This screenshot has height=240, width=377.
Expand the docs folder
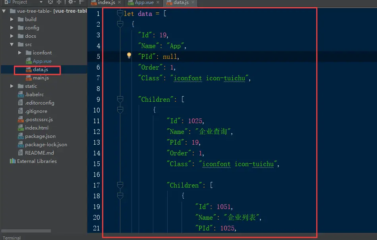(x=12, y=36)
